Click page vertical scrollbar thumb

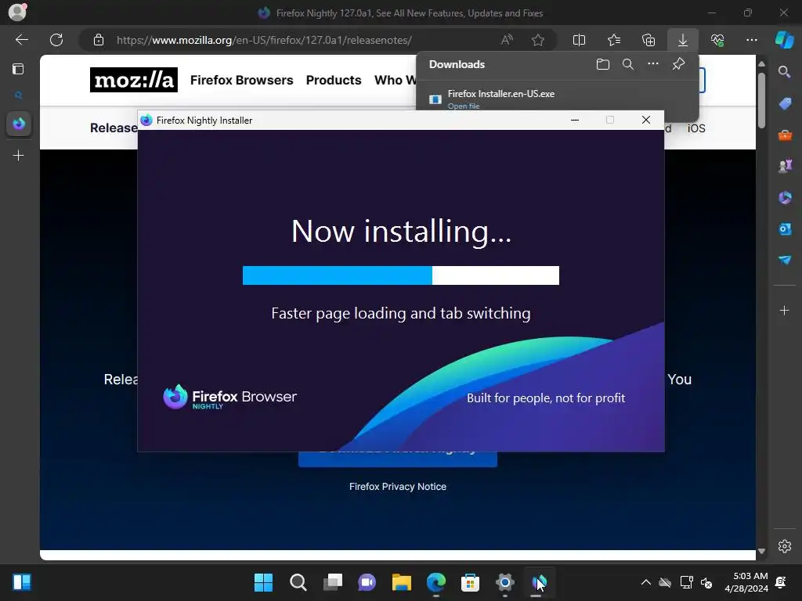tap(761, 100)
